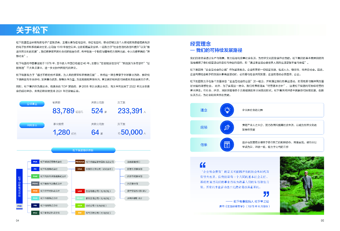Click the 松下集团组织体制 section banner
This screenshot has height=231, width=340.
(x=83, y=150)
